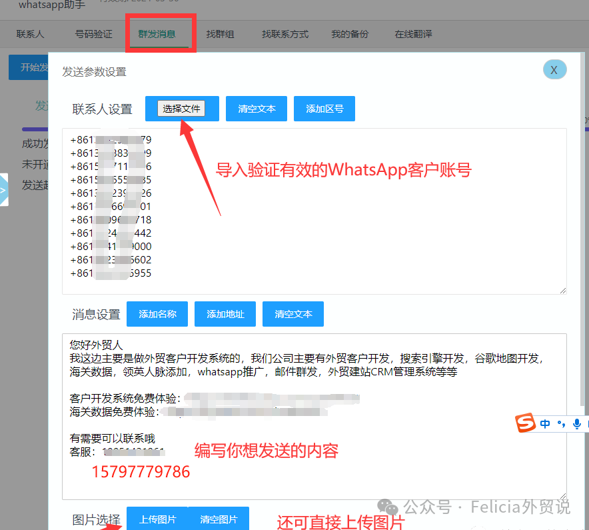Click the phone number ending in 5602

[x=111, y=260]
